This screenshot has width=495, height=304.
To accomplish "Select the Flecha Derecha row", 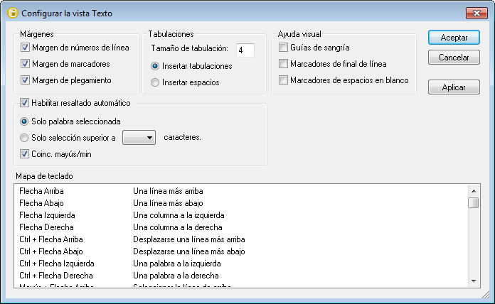I will [x=241, y=227].
